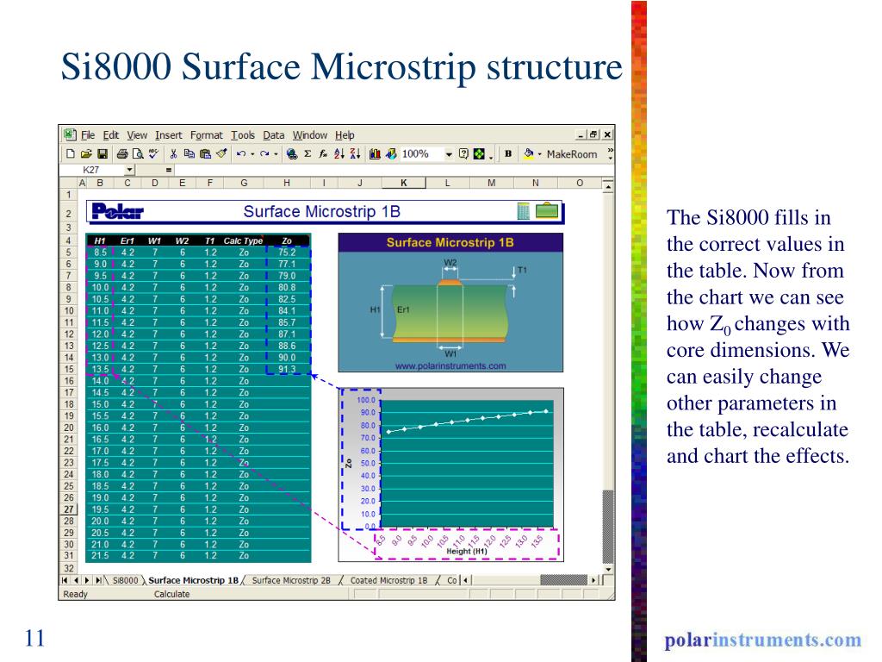
Task: Go to first sheet tab arrow
Action: (65, 580)
